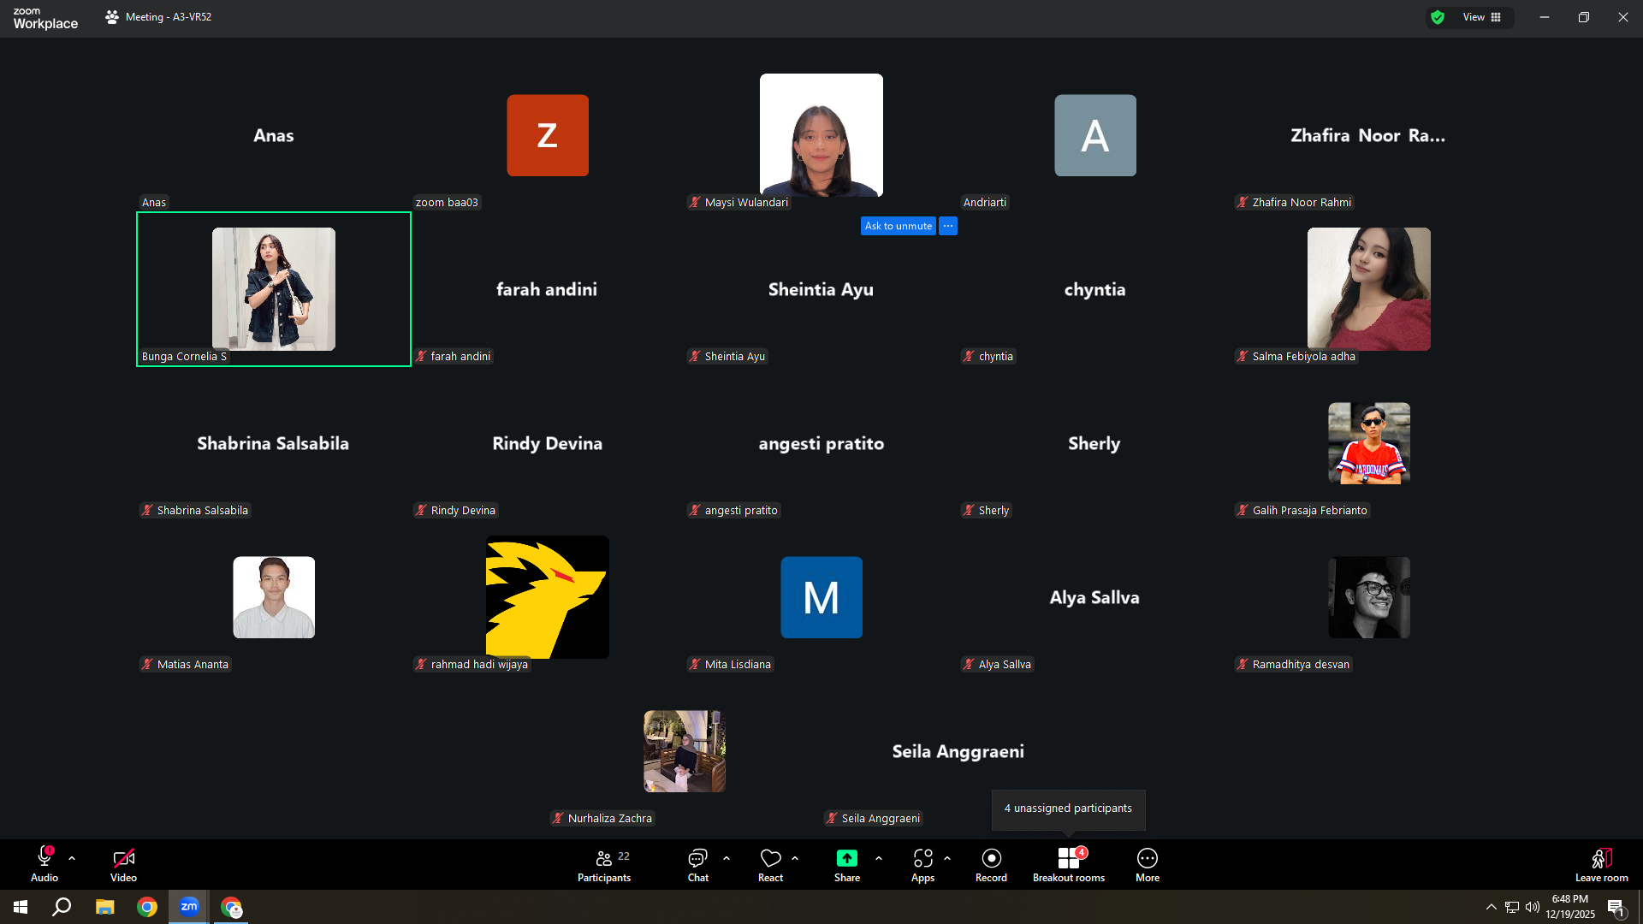
Task: Select Maysi Wulandari's profile photo
Action: (x=821, y=135)
